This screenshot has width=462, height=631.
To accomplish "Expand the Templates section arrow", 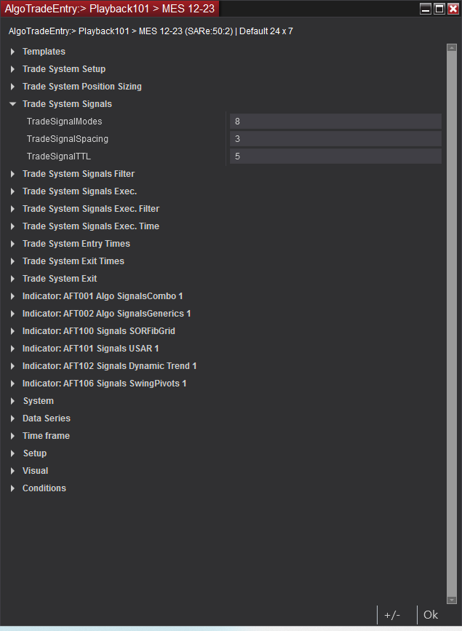I will tap(12, 52).
